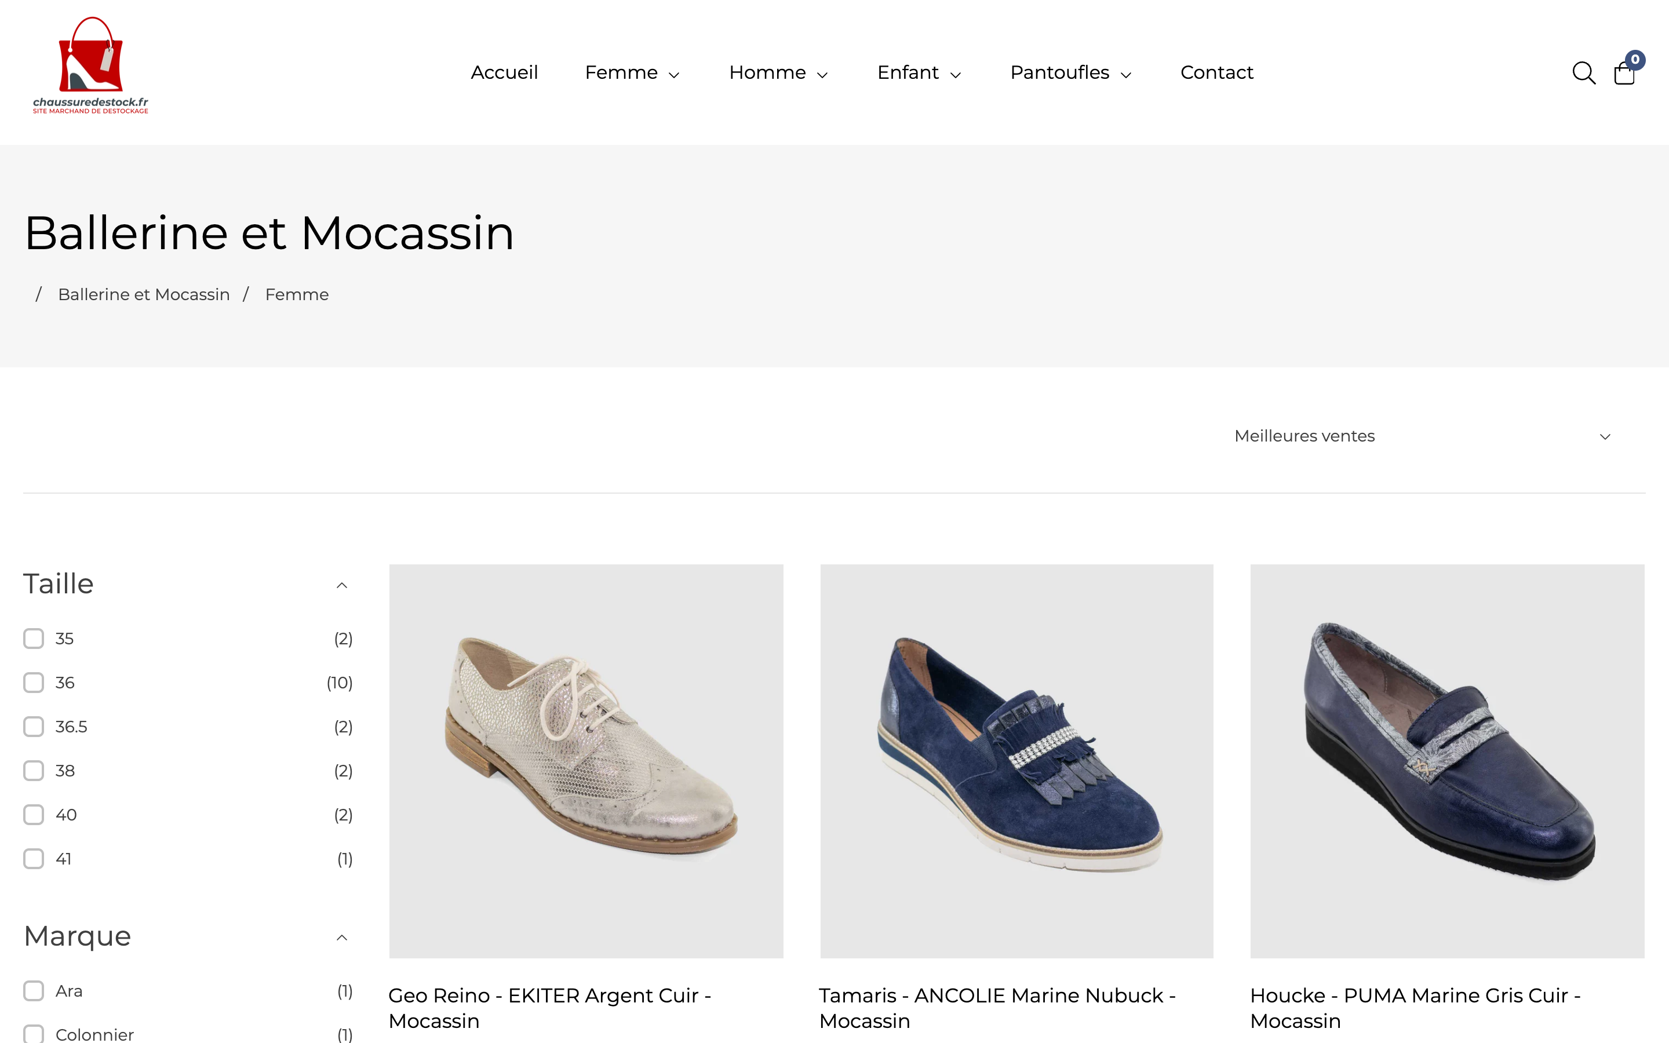Follow the Femme breadcrumb link
Screen dimensions: 1669x1043
(x=297, y=294)
